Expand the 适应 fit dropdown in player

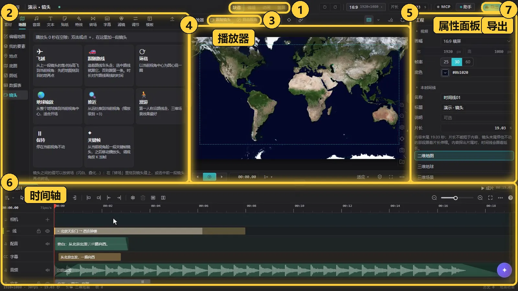pos(363,177)
